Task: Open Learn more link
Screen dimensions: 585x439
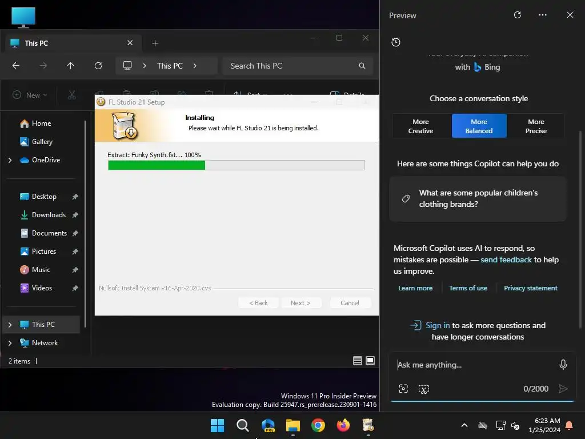Action: [415, 288]
